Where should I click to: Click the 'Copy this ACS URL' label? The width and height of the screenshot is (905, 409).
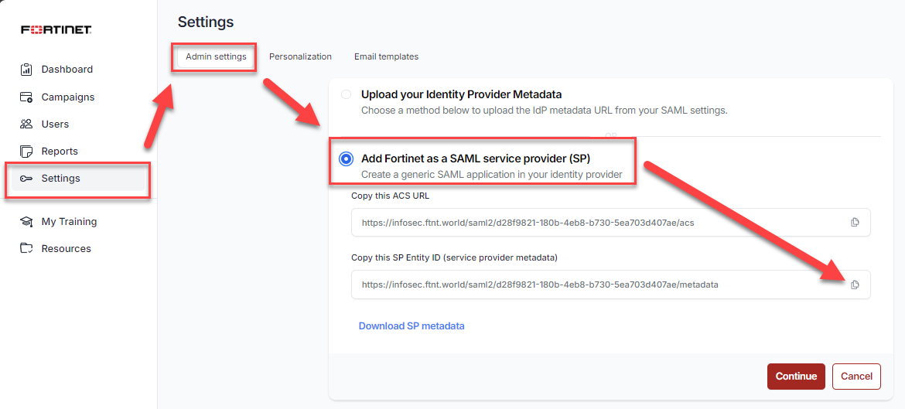[390, 196]
